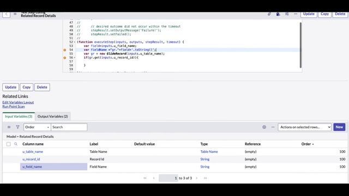Collapse the list with the minus icon

click(273, 127)
